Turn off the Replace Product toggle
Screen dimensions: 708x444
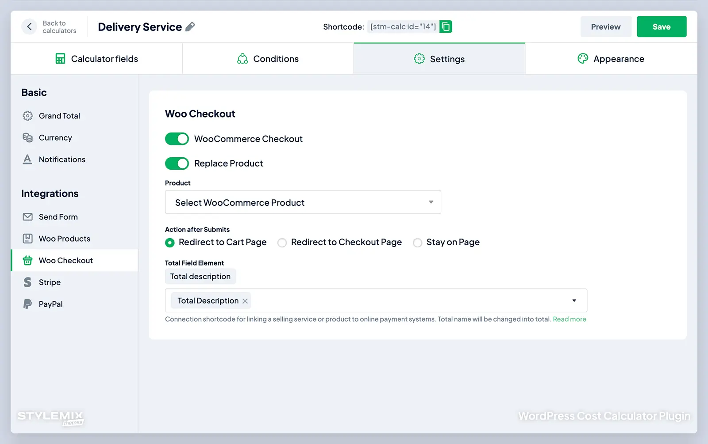pos(177,163)
